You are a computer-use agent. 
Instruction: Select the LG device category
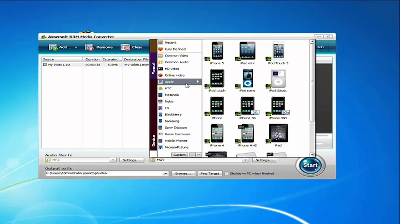(179, 108)
